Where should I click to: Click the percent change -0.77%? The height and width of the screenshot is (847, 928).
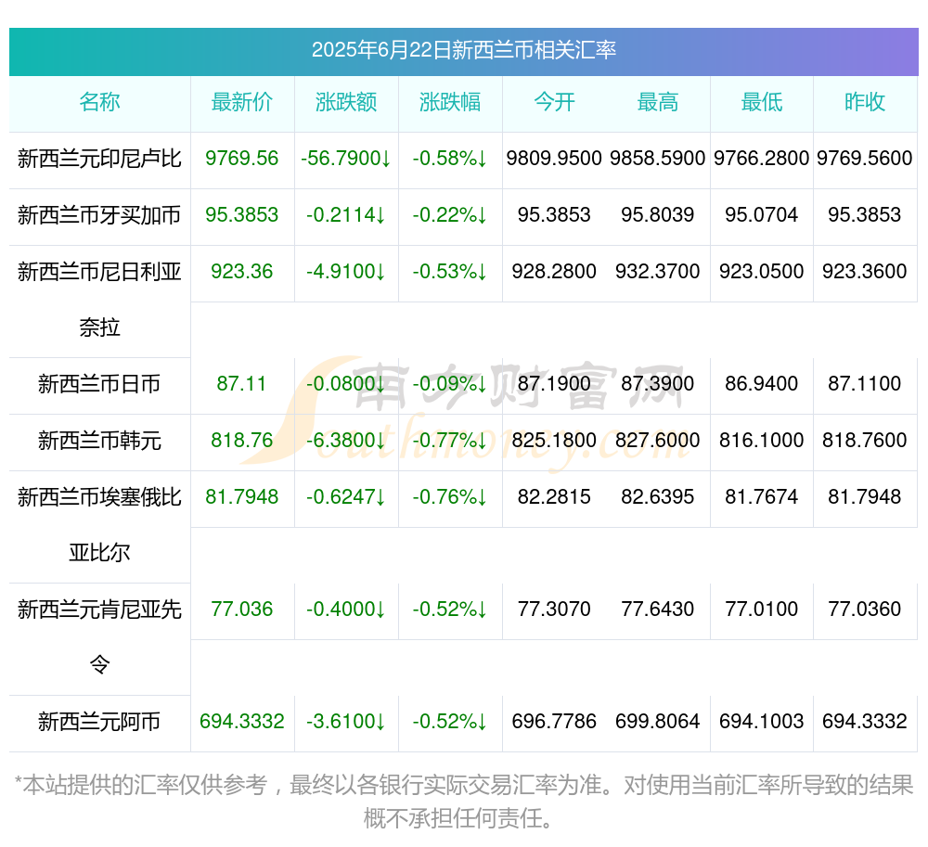point(450,441)
